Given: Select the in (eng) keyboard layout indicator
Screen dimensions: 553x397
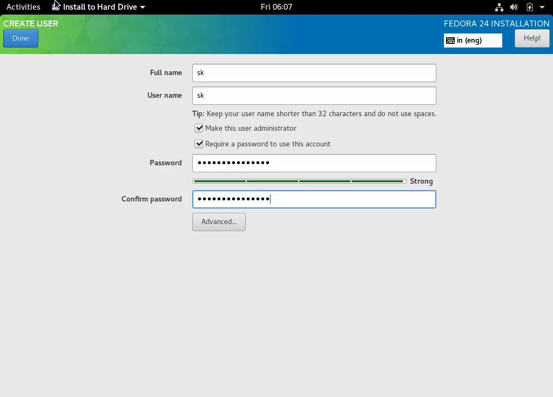Looking at the screenshot, I should point(473,40).
